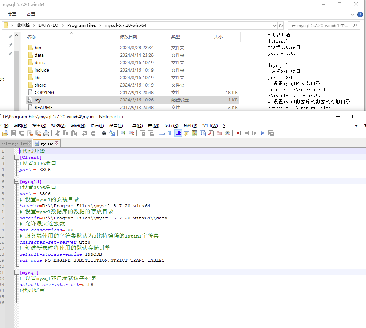Click the Close All documents toolbar icon
Screen dimensions: 366x328
tap(38, 133)
